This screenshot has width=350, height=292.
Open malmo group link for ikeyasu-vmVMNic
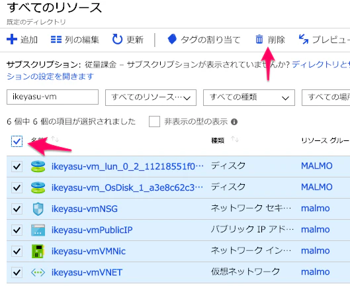point(316,251)
